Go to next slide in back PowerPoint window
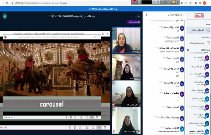 pos(80,127)
